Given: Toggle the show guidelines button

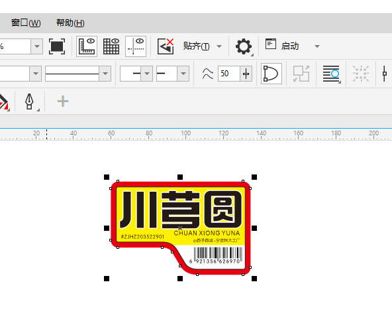Looking at the screenshot, I should click(136, 46).
